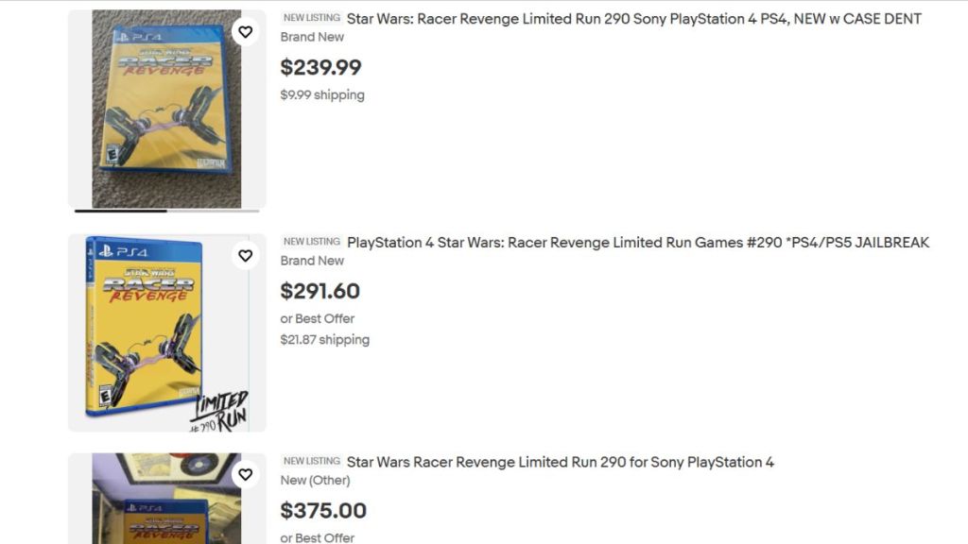Add the $239.99 Racer Revenge listing to watchlist

click(x=246, y=32)
